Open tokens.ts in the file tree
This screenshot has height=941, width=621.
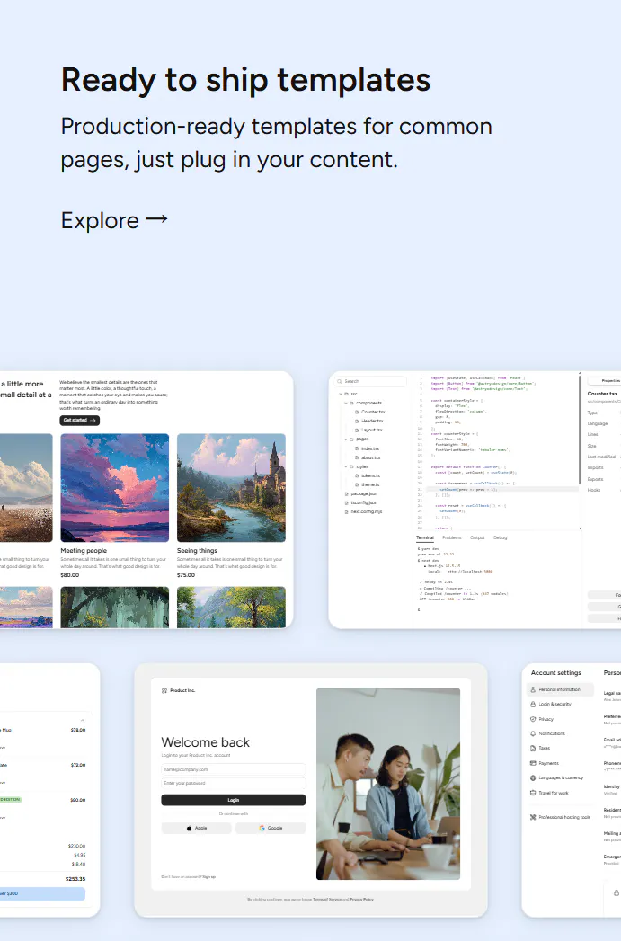(x=368, y=475)
